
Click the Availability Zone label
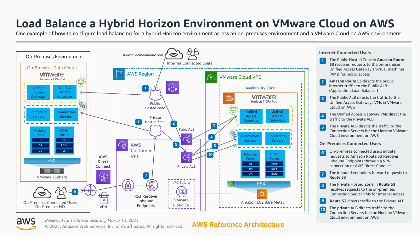[x=260, y=88]
